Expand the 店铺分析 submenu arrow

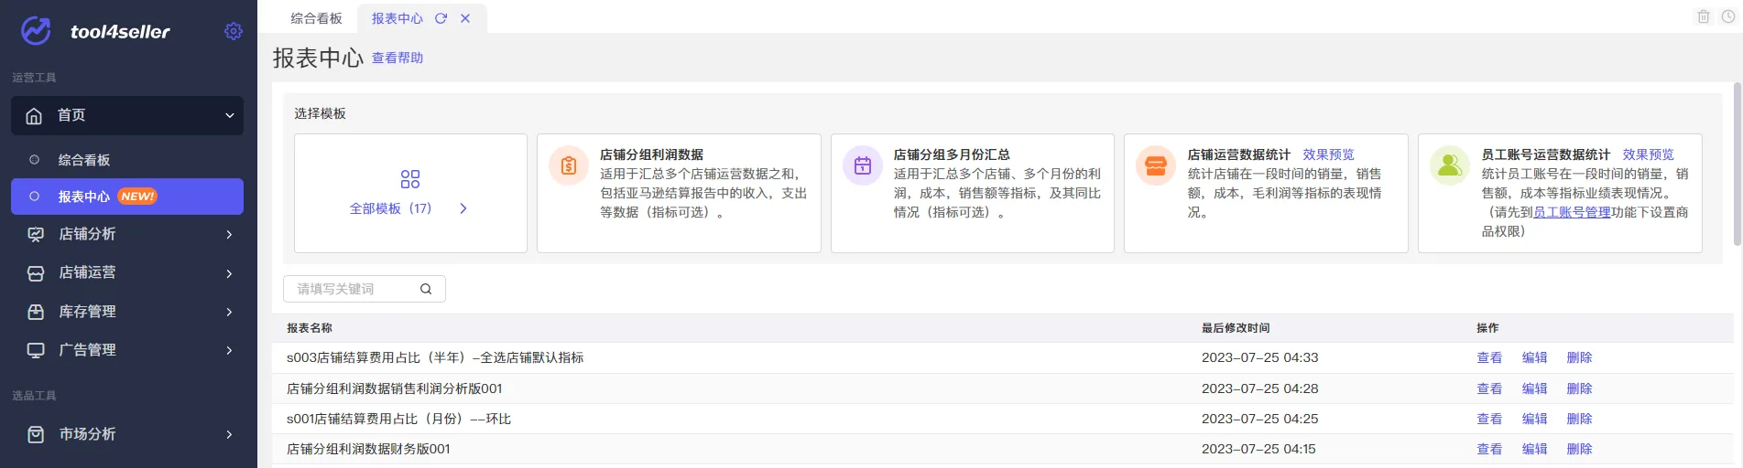[x=229, y=235]
